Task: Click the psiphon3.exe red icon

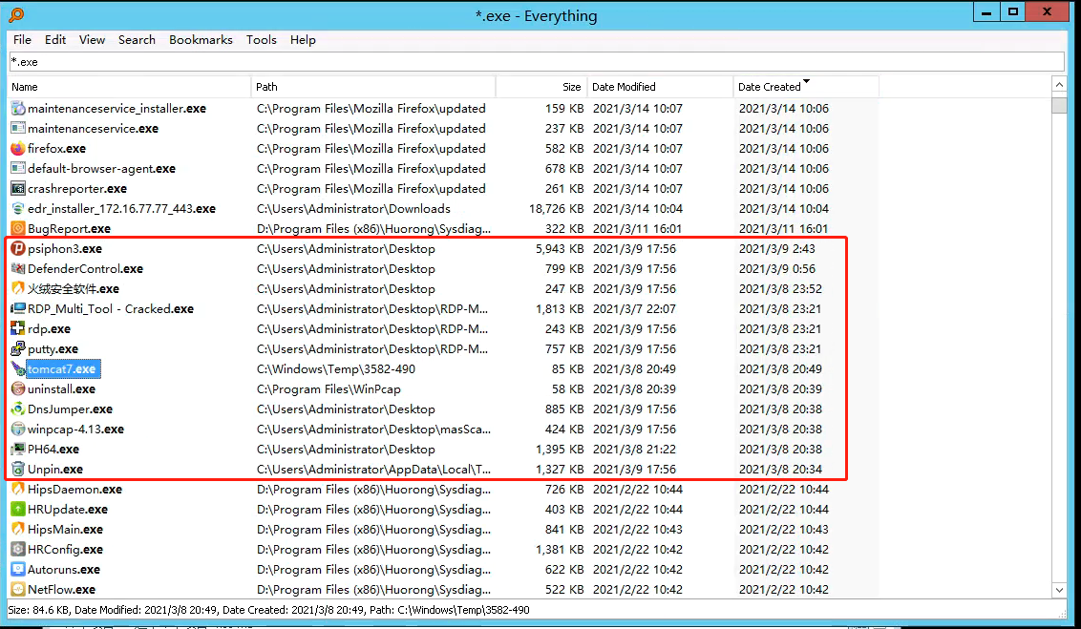Action: click(17, 249)
